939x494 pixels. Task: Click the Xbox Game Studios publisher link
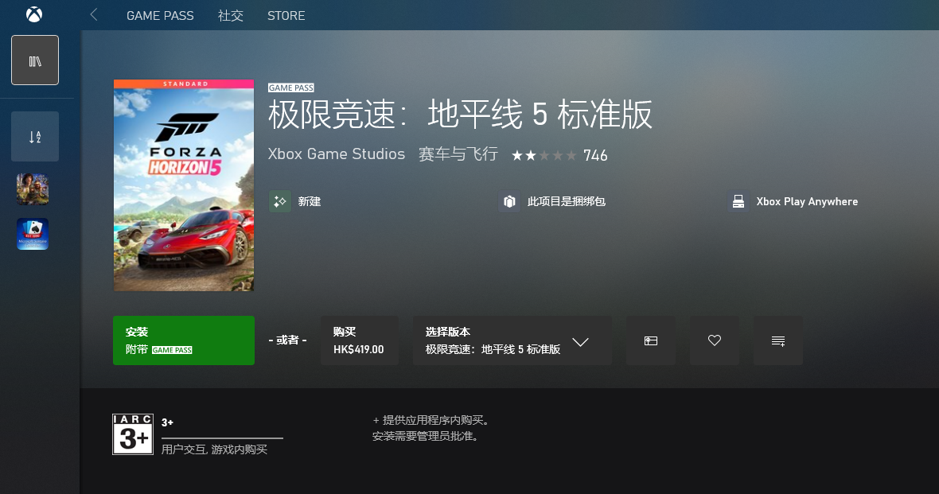pos(337,154)
